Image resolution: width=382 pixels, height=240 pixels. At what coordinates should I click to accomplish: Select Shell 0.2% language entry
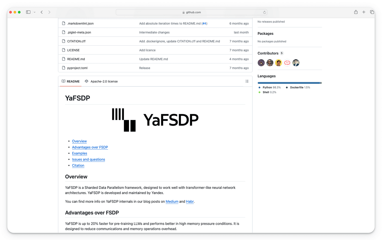click(267, 92)
